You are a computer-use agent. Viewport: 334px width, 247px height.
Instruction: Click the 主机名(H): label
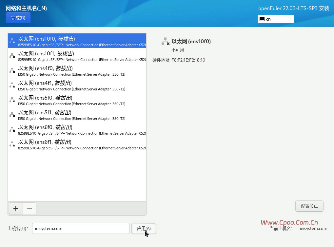tap(18, 228)
